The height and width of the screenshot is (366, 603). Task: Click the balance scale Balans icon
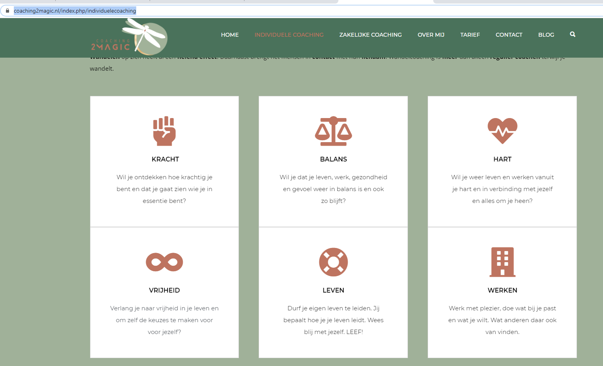pos(333,131)
